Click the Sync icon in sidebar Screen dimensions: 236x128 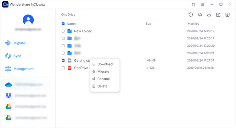tap(8, 56)
